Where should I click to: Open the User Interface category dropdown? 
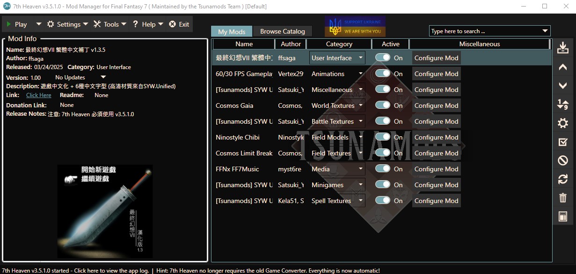pos(337,58)
